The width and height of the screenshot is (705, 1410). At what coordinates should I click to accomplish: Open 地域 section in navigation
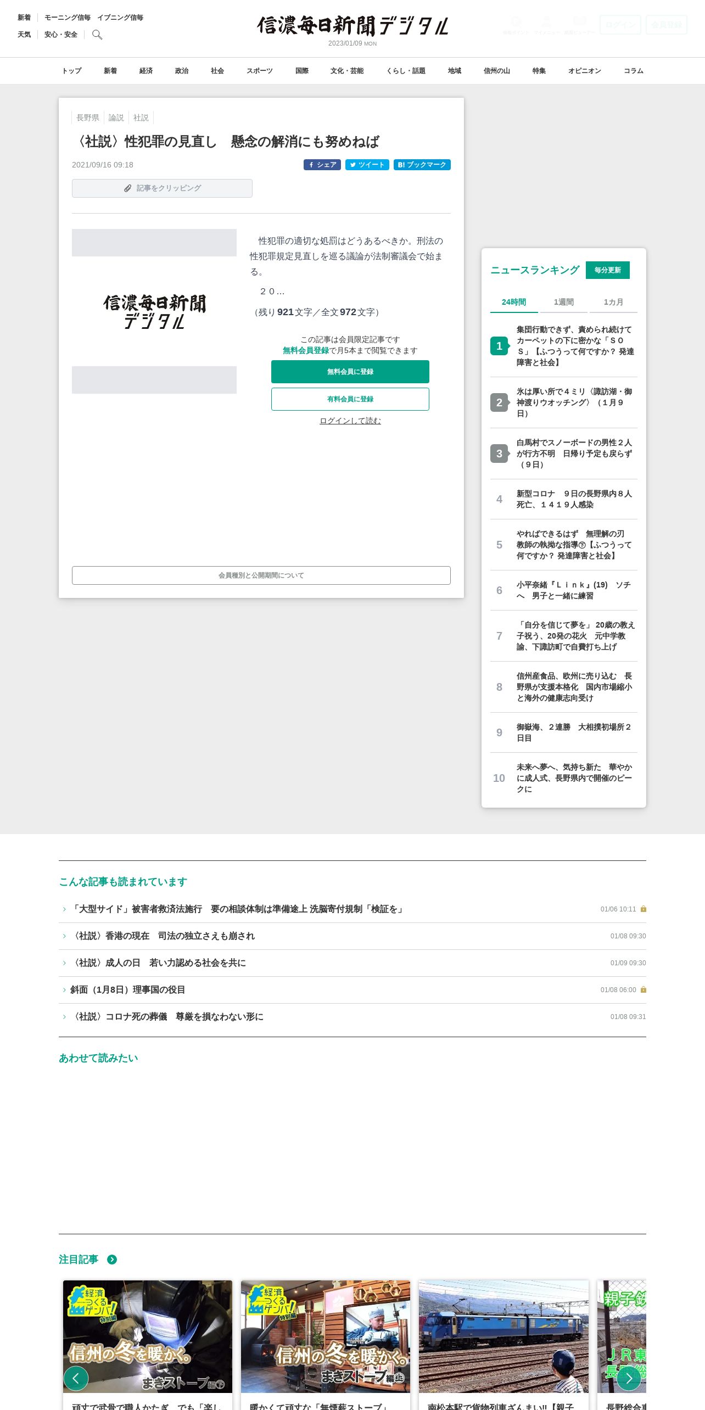pos(455,71)
